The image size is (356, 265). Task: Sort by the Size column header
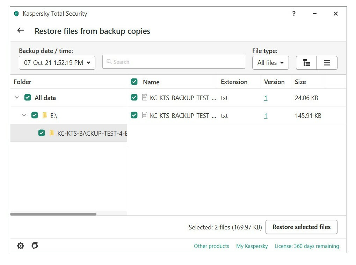click(x=300, y=82)
